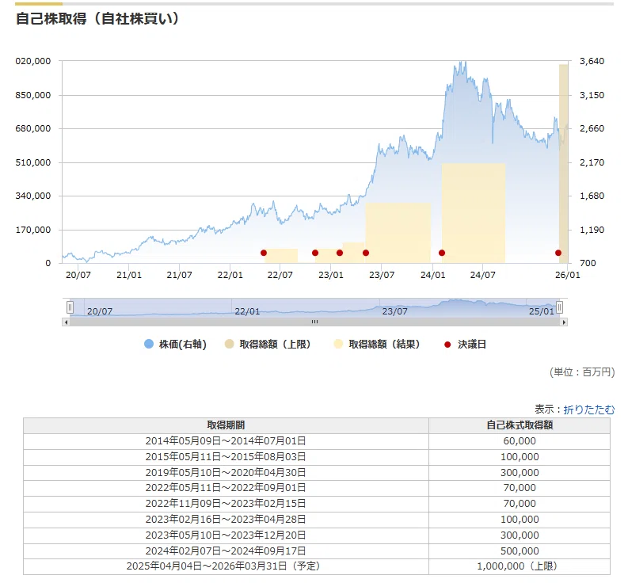
Task: Select row 2022年05月11日～2022年09月01日
Action: tap(317, 488)
